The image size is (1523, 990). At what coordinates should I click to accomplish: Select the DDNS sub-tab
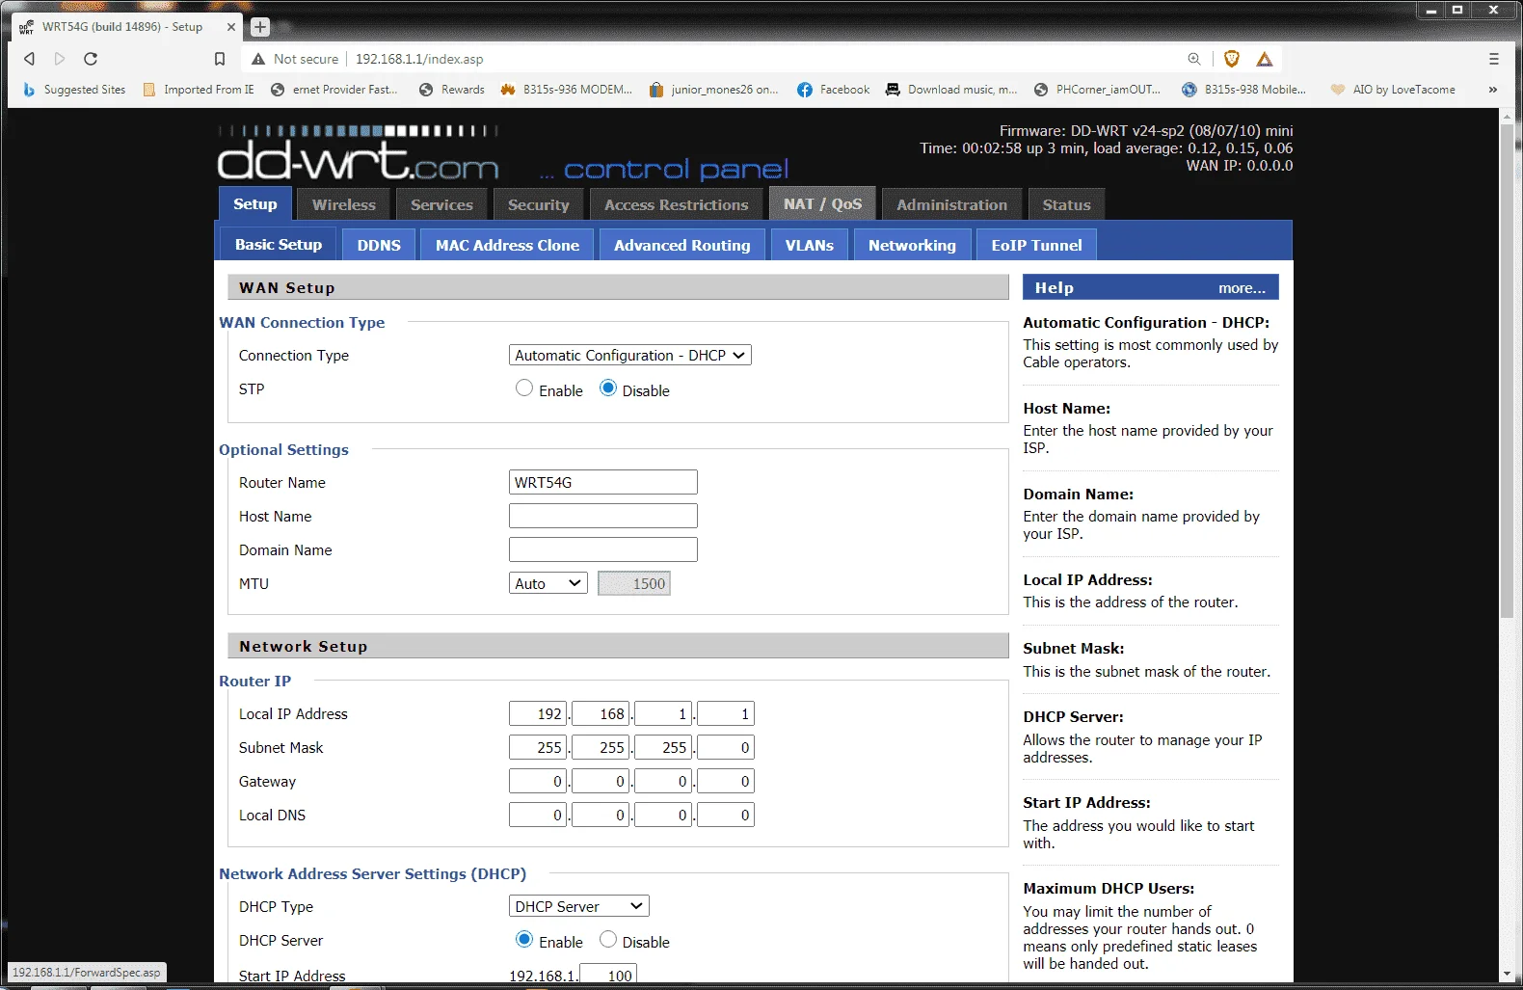coord(379,246)
